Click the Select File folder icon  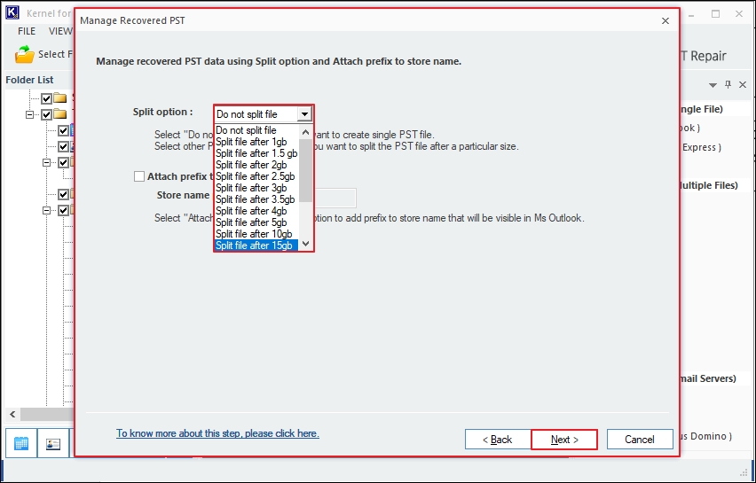tap(24, 54)
